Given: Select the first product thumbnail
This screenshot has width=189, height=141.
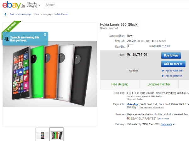Looking at the screenshot, I should coord(42,134).
